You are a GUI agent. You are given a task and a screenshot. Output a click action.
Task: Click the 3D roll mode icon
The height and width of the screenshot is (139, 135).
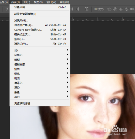coord(115,9)
